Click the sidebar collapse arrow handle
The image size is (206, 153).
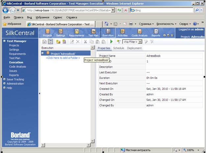pyautogui.click(x=39, y=94)
